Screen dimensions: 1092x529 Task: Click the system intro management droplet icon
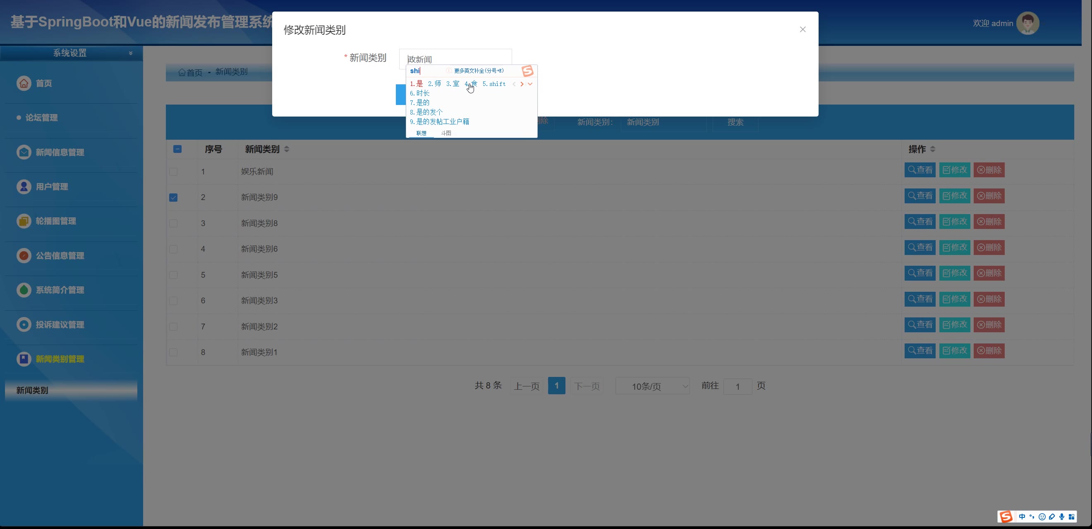click(x=24, y=290)
